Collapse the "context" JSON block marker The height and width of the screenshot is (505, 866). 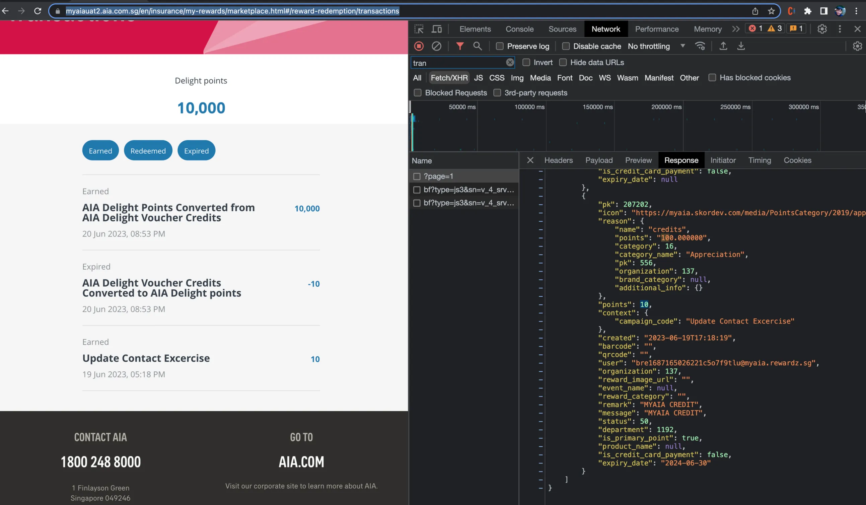pos(541,313)
